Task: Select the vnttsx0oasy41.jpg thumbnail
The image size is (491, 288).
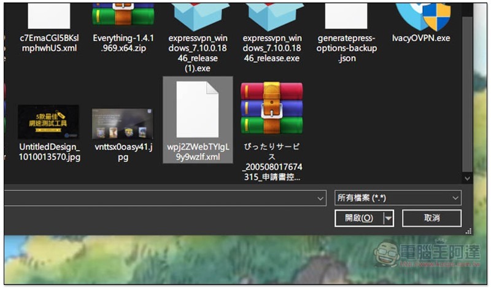Action: (x=123, y=134)
